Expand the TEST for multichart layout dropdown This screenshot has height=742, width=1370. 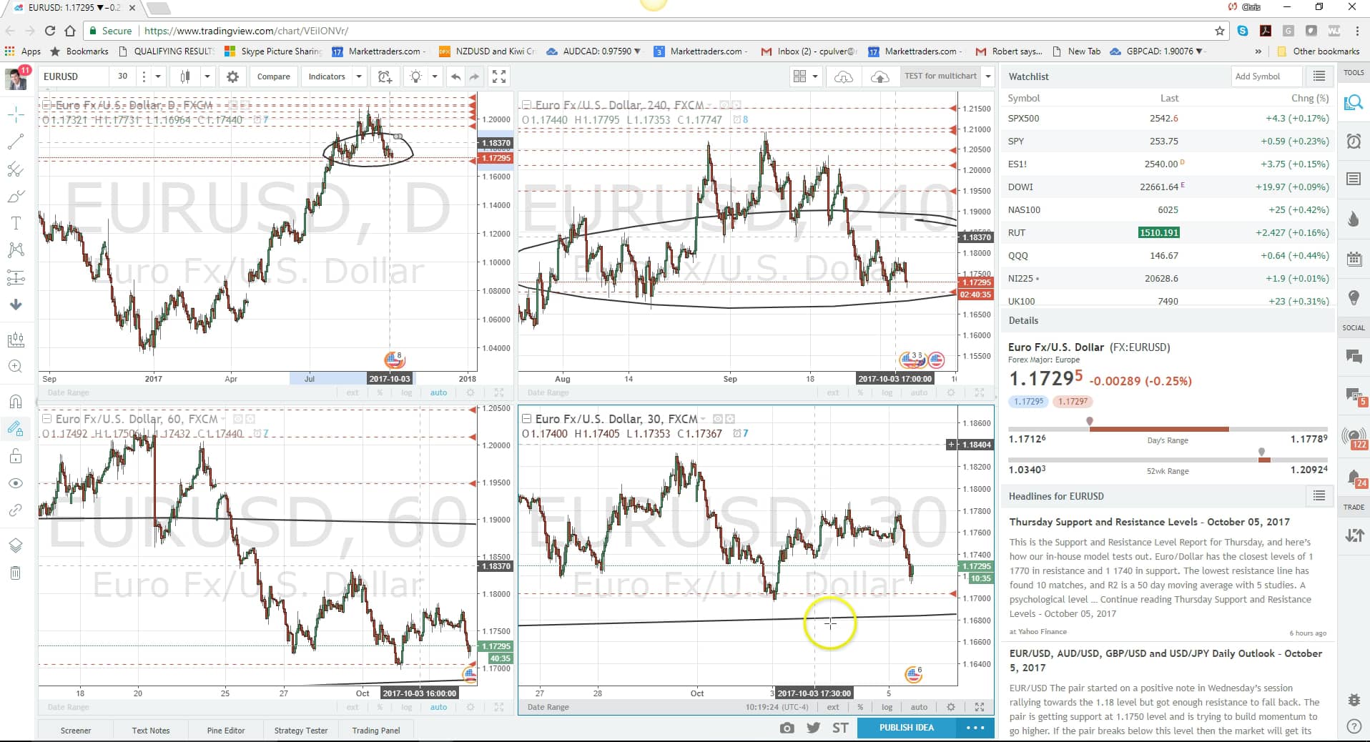click(987, 76)
